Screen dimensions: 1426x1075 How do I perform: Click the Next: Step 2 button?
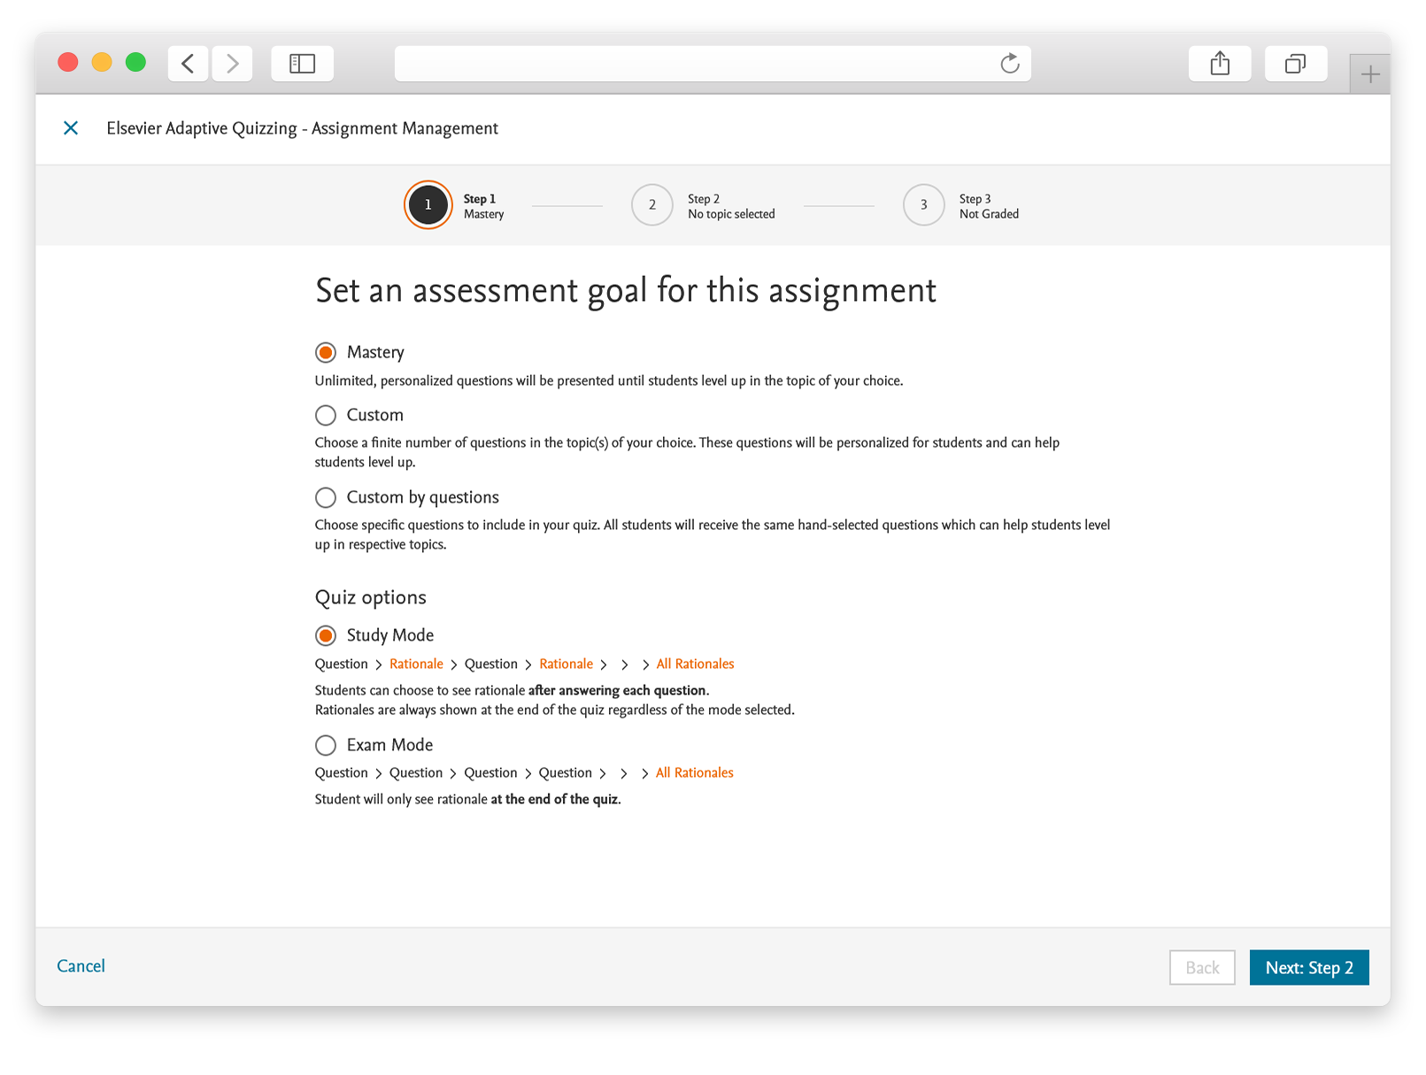[x=1309, y=968]
